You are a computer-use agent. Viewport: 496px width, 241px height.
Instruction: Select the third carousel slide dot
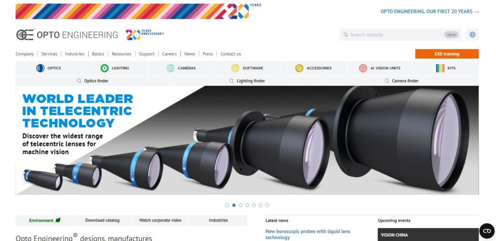(x=240, y=205)
